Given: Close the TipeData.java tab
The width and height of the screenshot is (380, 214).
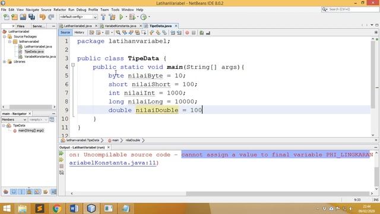Looking at the screenshot, I should click(x=176, y=26).
